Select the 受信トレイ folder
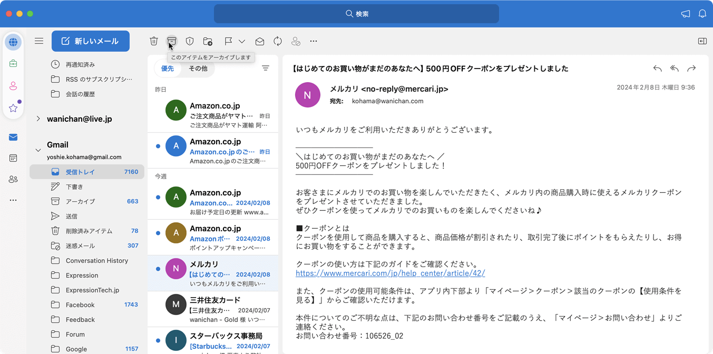This screenshot has height=354, width=713. click(x=87, y=172)
